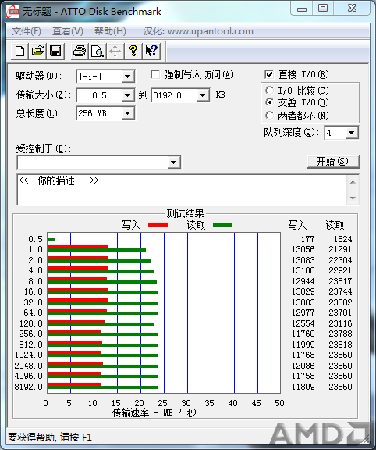Click write value 12554 in 128.0 row
Image resolution: width=376 pixels, height=450 pixels.
(303, 323)
